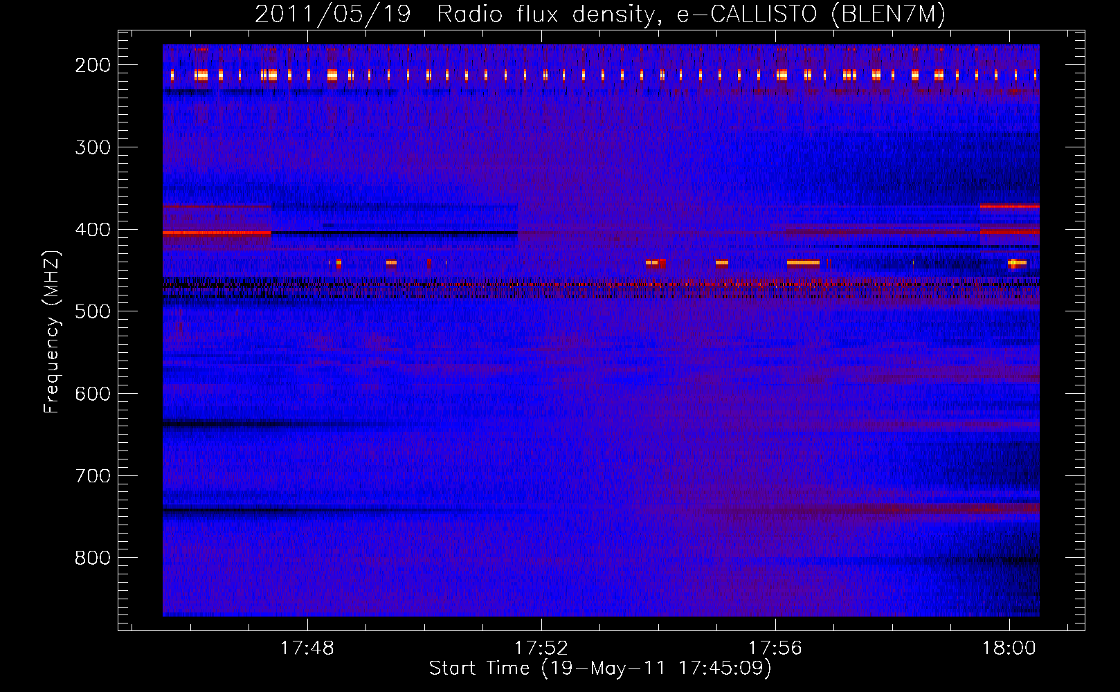This screenshot has width=1120, height=692.
Task: Click the date 2011/05/19 in title
Action: pos(333,15)
